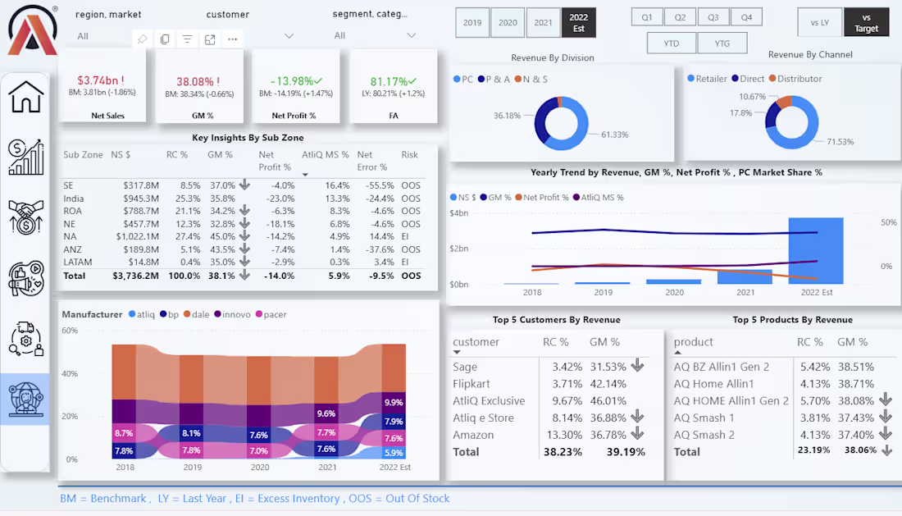Click the vs LY comparison button
Screen dimensions: 902x516
pyautogui.click(x=819, y=22)
